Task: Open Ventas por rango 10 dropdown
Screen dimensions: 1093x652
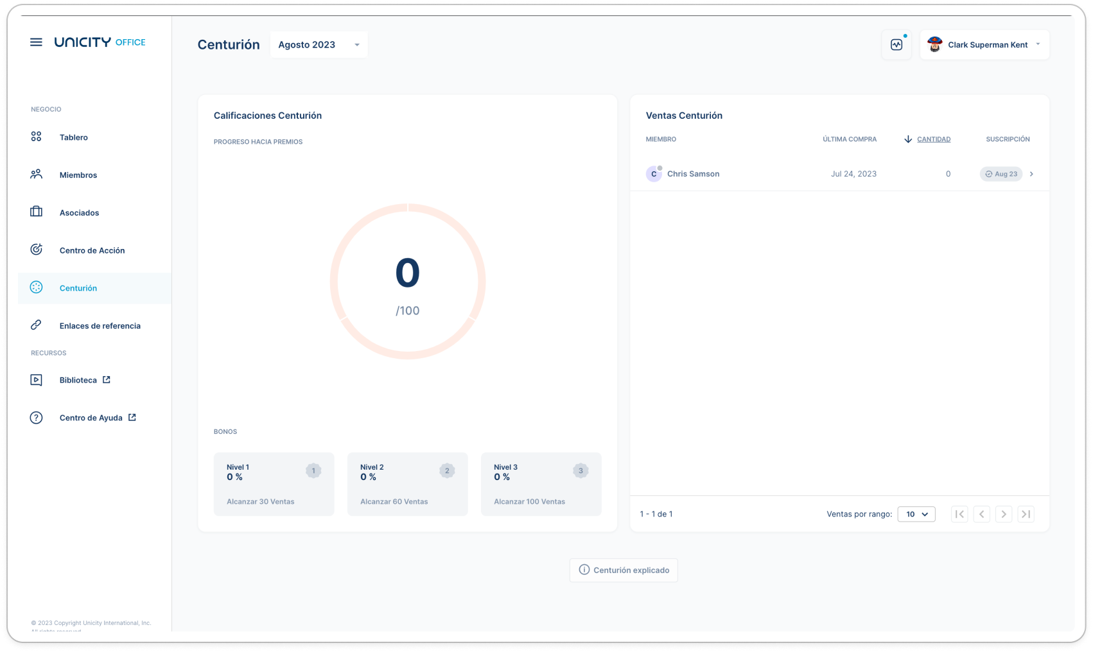Action: 916,514
